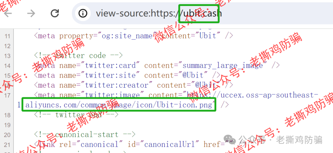Viewport: 333px width, 153px height.
Task: Click the summary_large_image content value
Action: (x=223, y=66)
